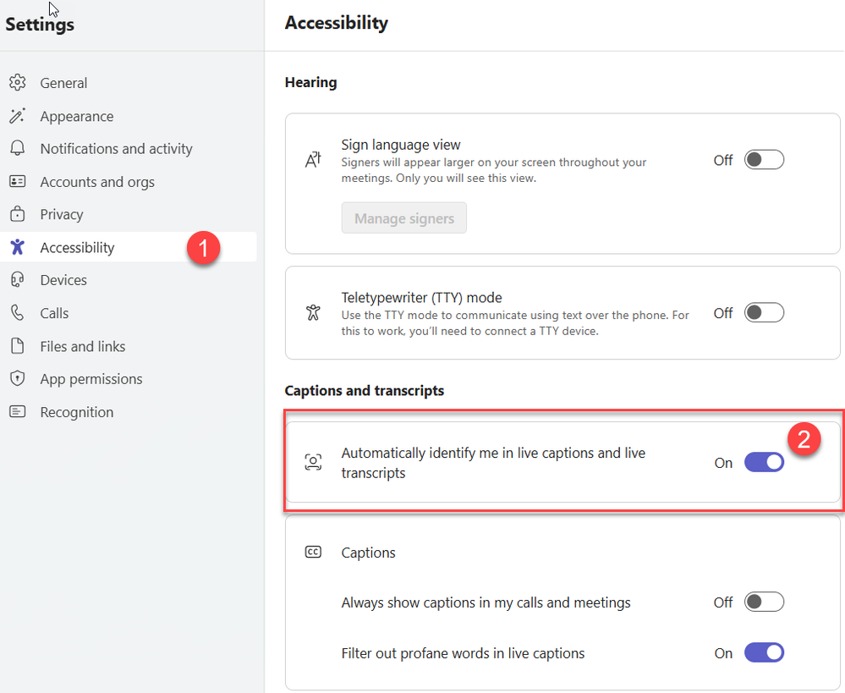
Task: Open the Recognition settings section
Action: (x=76, y=412)
